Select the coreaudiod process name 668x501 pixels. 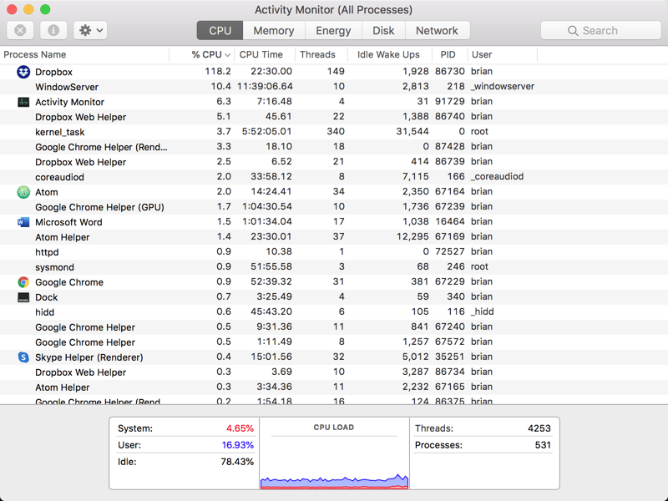click(59, 177)
